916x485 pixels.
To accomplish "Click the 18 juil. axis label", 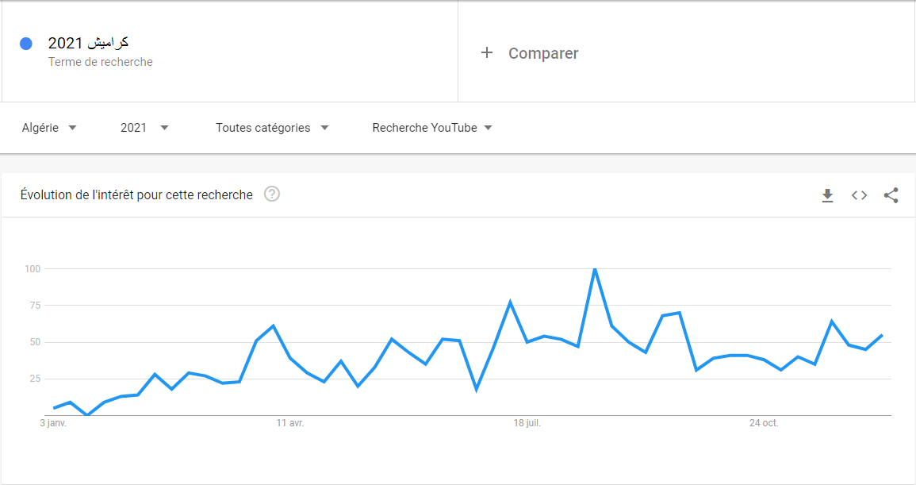I will pos(527,423).
